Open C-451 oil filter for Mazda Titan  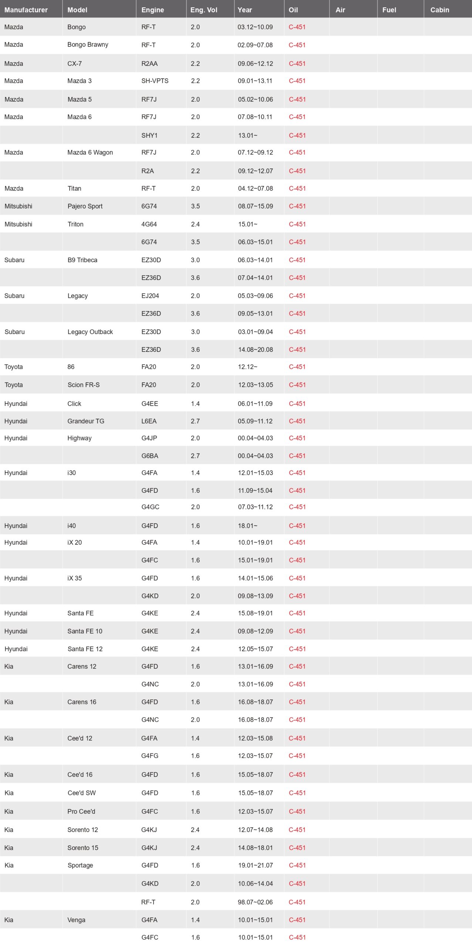[x=297, y=189]
